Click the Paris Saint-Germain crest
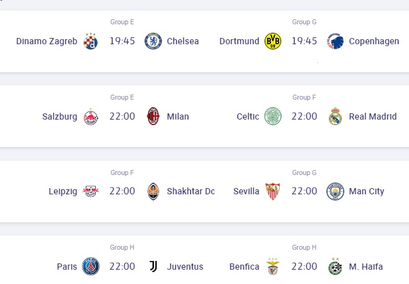 click(91, 266)
